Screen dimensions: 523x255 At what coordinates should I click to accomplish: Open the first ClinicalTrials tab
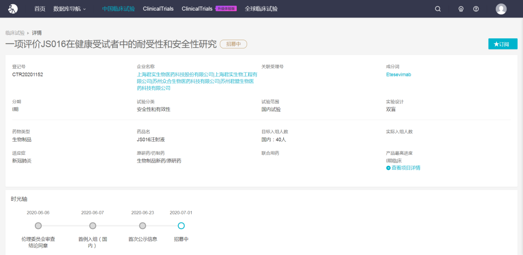pyautogui.click(x=158, y=9)
